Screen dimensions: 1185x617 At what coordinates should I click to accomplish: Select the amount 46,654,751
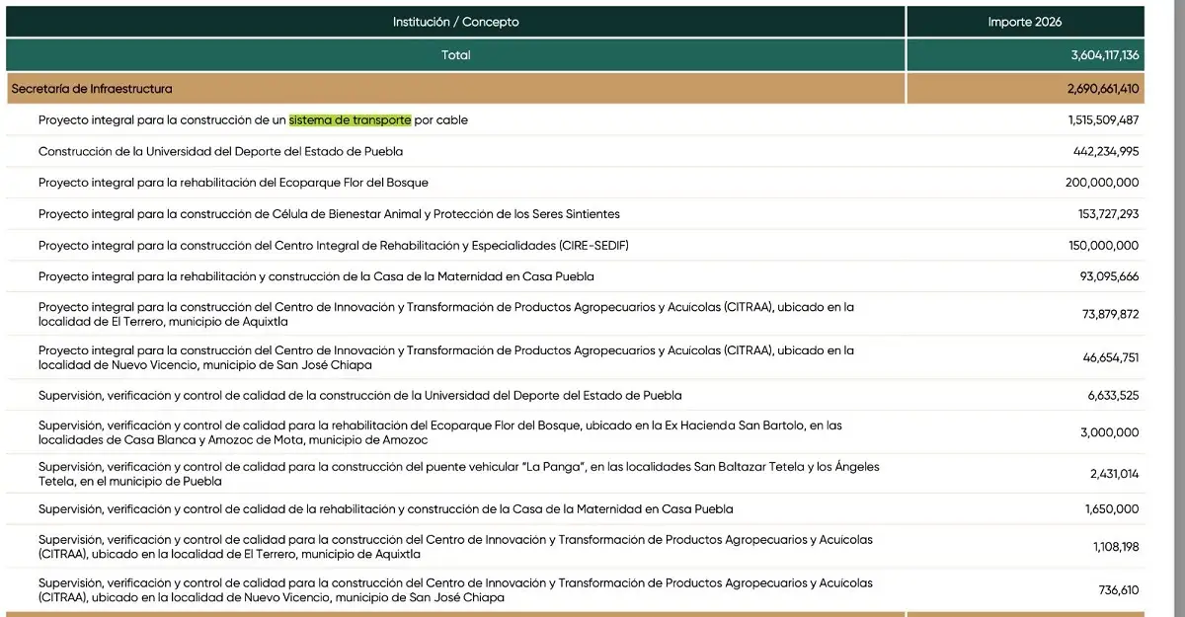point(1111,357)
